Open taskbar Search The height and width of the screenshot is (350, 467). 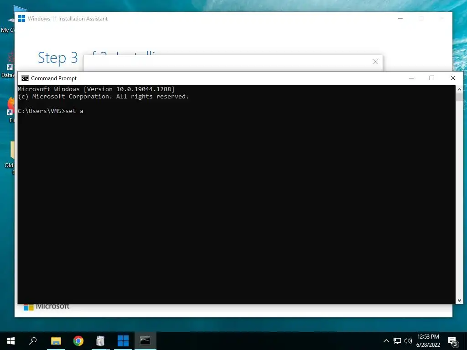33,341
